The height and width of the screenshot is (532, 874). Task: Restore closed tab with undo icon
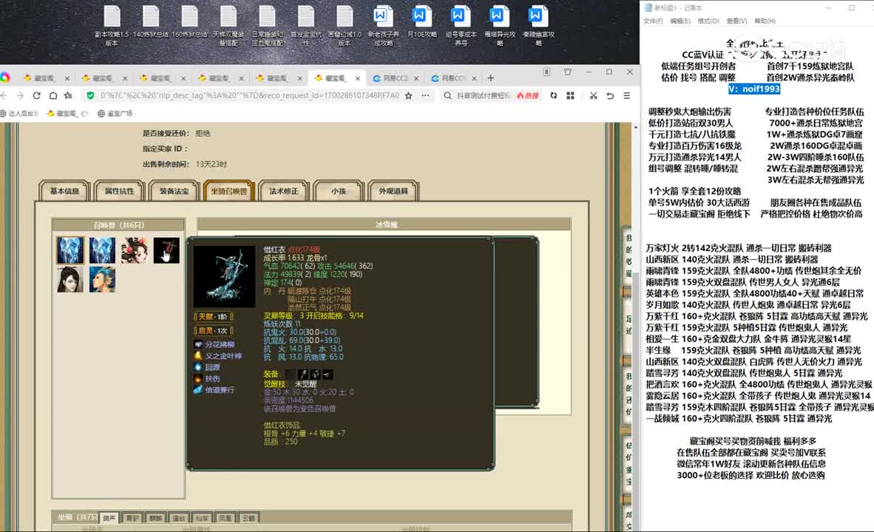click(x=610, y=96)
